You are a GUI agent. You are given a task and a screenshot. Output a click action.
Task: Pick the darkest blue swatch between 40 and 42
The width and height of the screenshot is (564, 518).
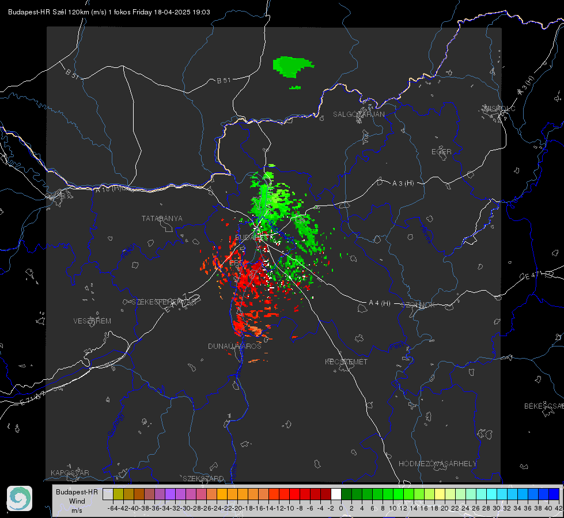[x=554, y=494]
